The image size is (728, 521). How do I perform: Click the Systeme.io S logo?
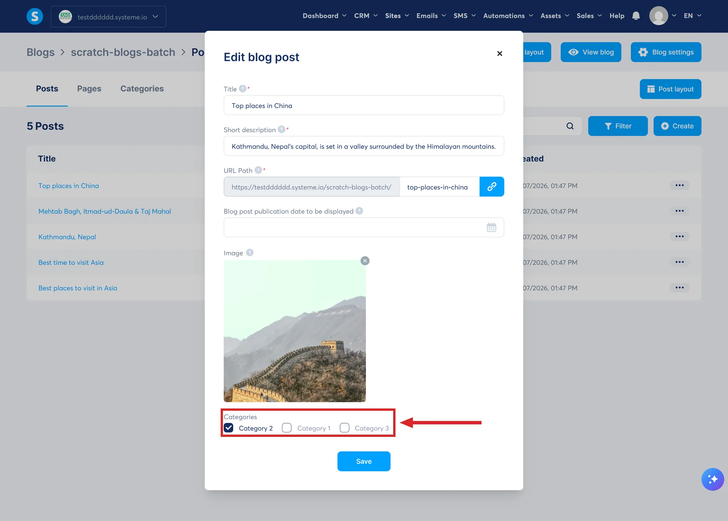click(35, 16)
